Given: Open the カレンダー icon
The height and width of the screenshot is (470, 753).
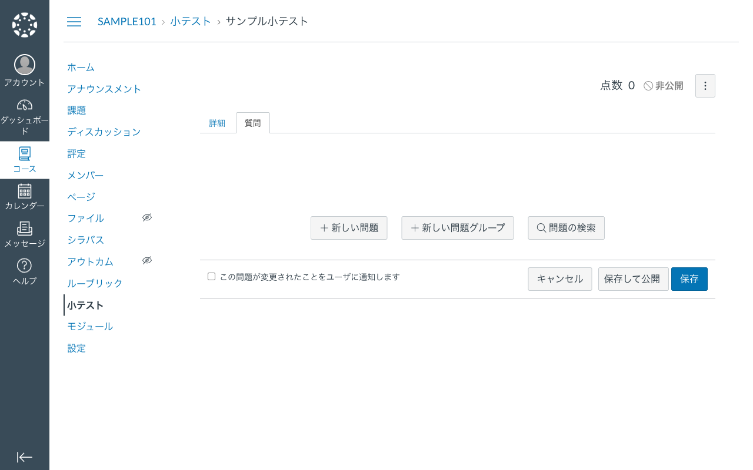Looking at the screenshot, I should tap(24, 191).
